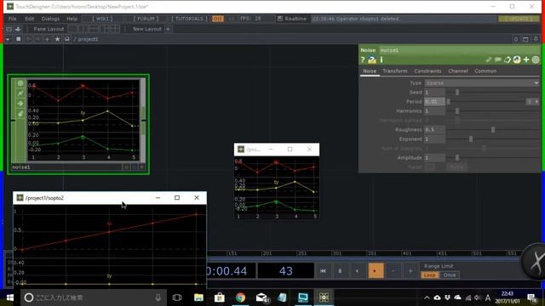Click the Python language icon in header
Image resolution: width=545 pixels, height=306 pixels.
tap(517, 59)
